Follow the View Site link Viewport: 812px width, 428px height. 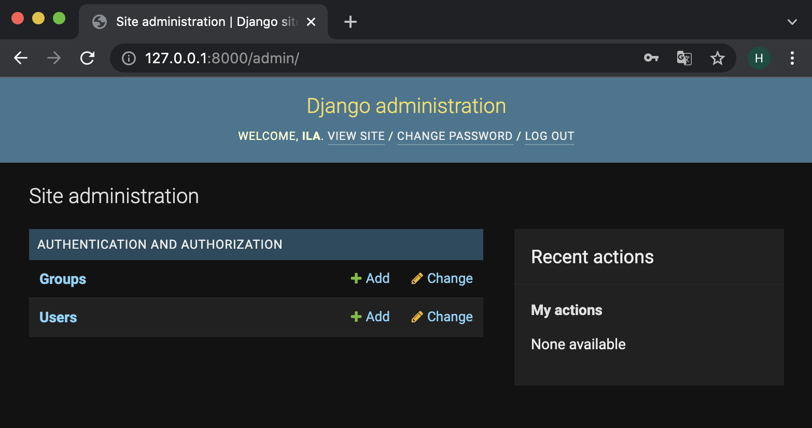point(356,136)
